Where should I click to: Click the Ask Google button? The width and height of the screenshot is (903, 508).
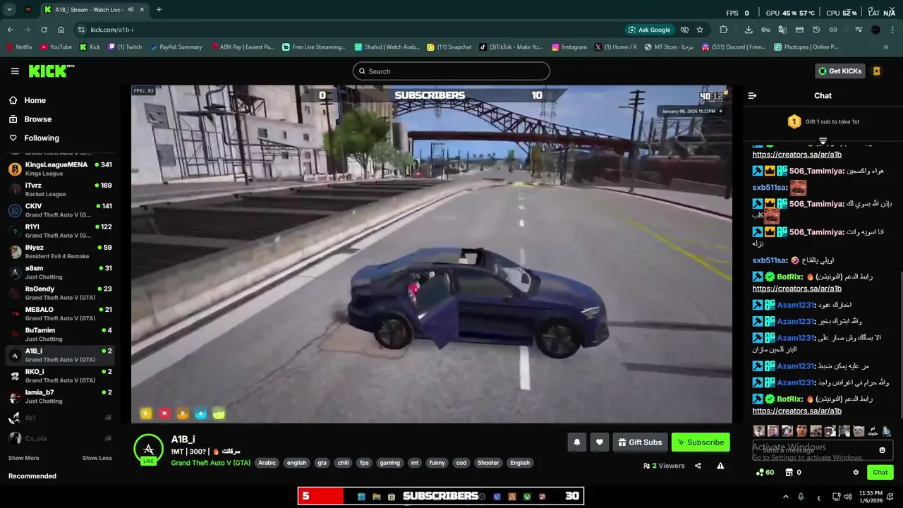(x=648, y=30)
